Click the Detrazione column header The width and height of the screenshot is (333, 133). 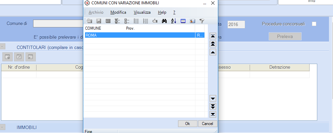point(280,67)
